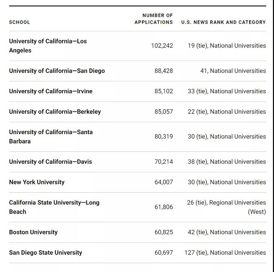Click the 88,428 applications value

[x=164, y=71]
